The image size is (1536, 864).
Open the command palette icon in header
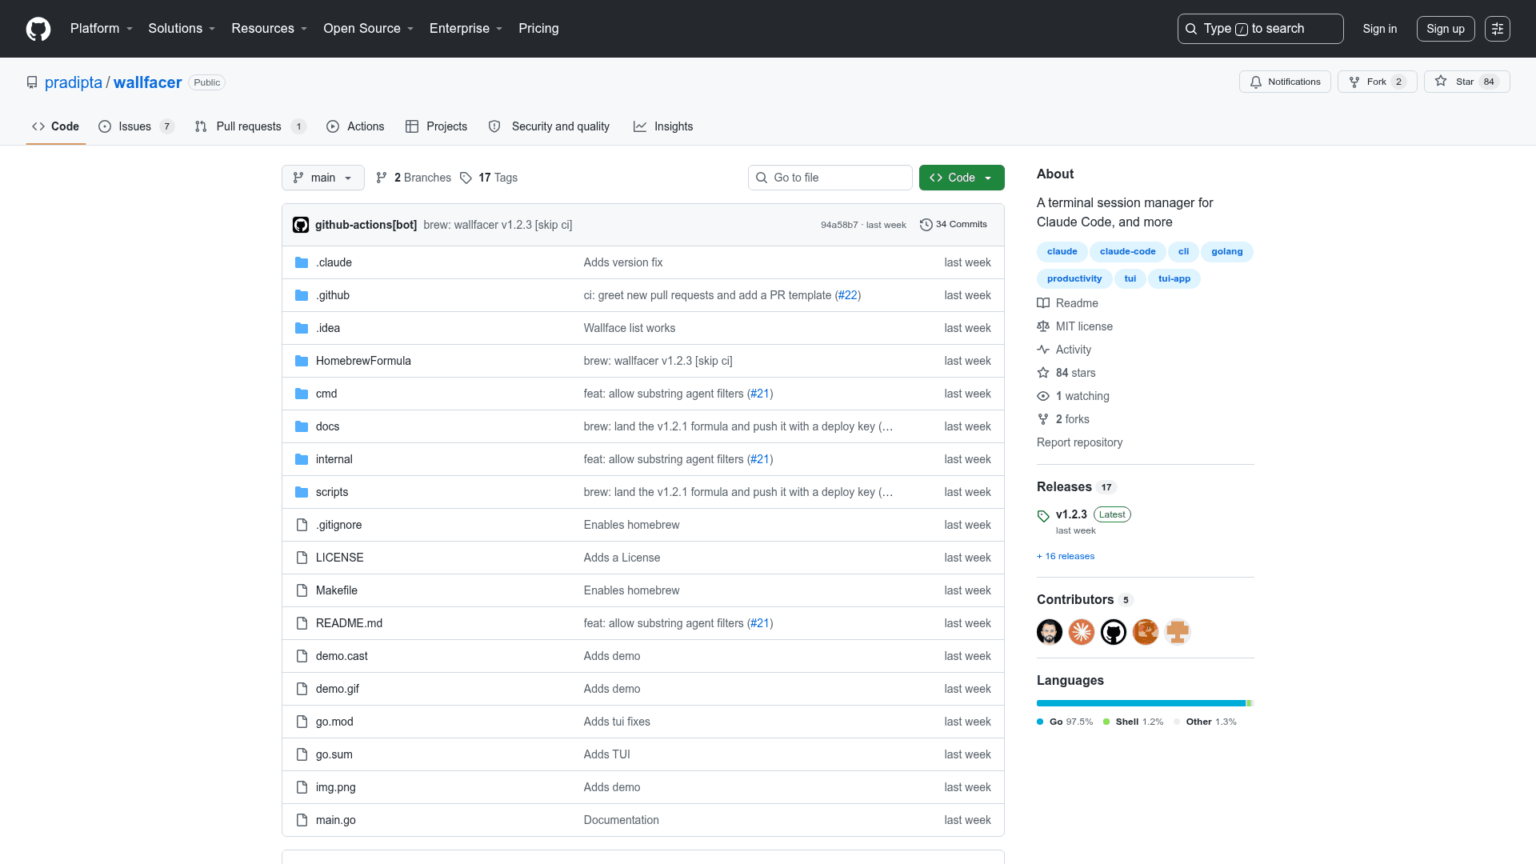point(1498,29)
